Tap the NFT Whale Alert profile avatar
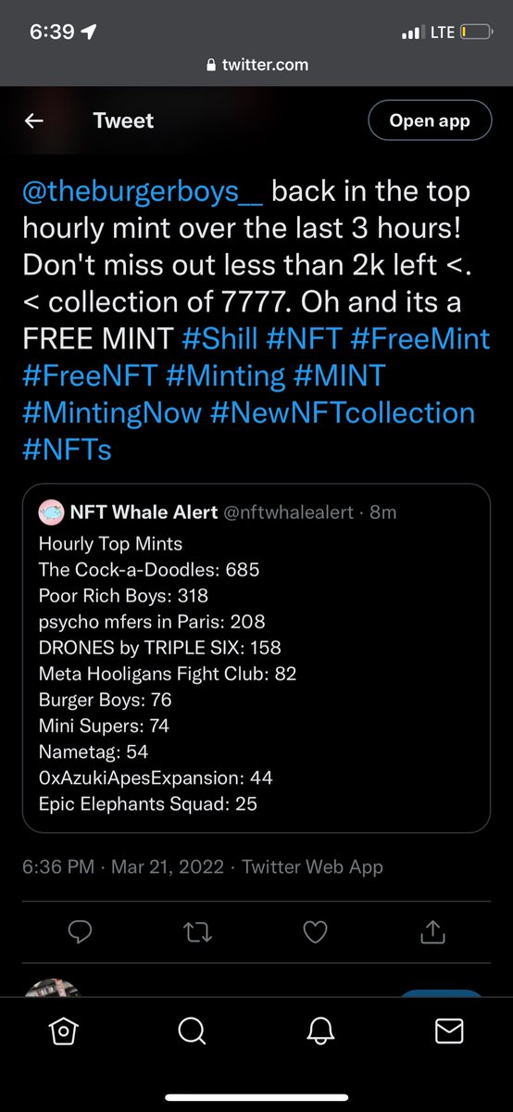The height and width of the screenshot is (1112, 513). tap(51, 512)
